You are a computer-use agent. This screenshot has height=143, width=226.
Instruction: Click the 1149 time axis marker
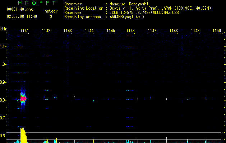point(195,31)
